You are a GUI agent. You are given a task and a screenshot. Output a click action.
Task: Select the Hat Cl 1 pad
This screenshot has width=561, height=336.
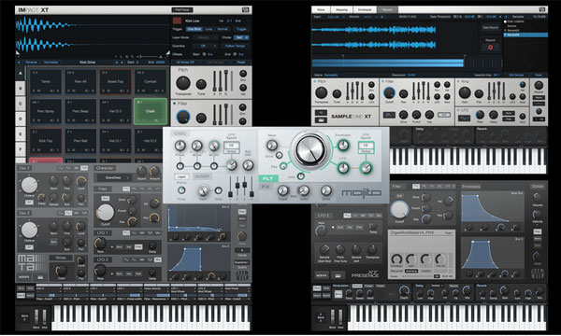[116, 141]
